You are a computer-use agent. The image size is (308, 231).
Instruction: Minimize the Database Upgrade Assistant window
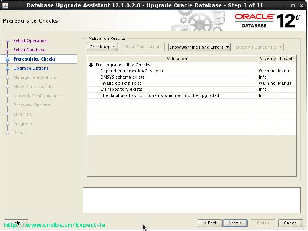pos(285,6)
